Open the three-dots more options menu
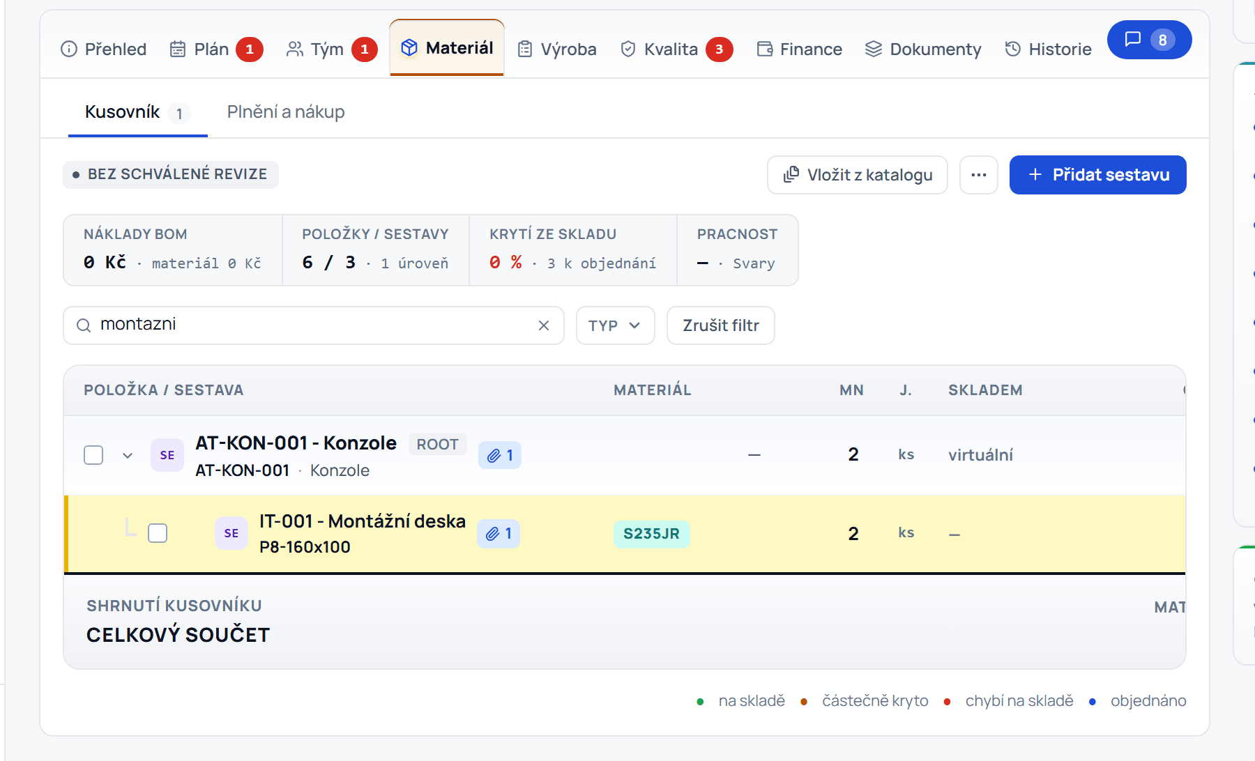The width and height of the screenshot is (1255, 761). [979, 175]
